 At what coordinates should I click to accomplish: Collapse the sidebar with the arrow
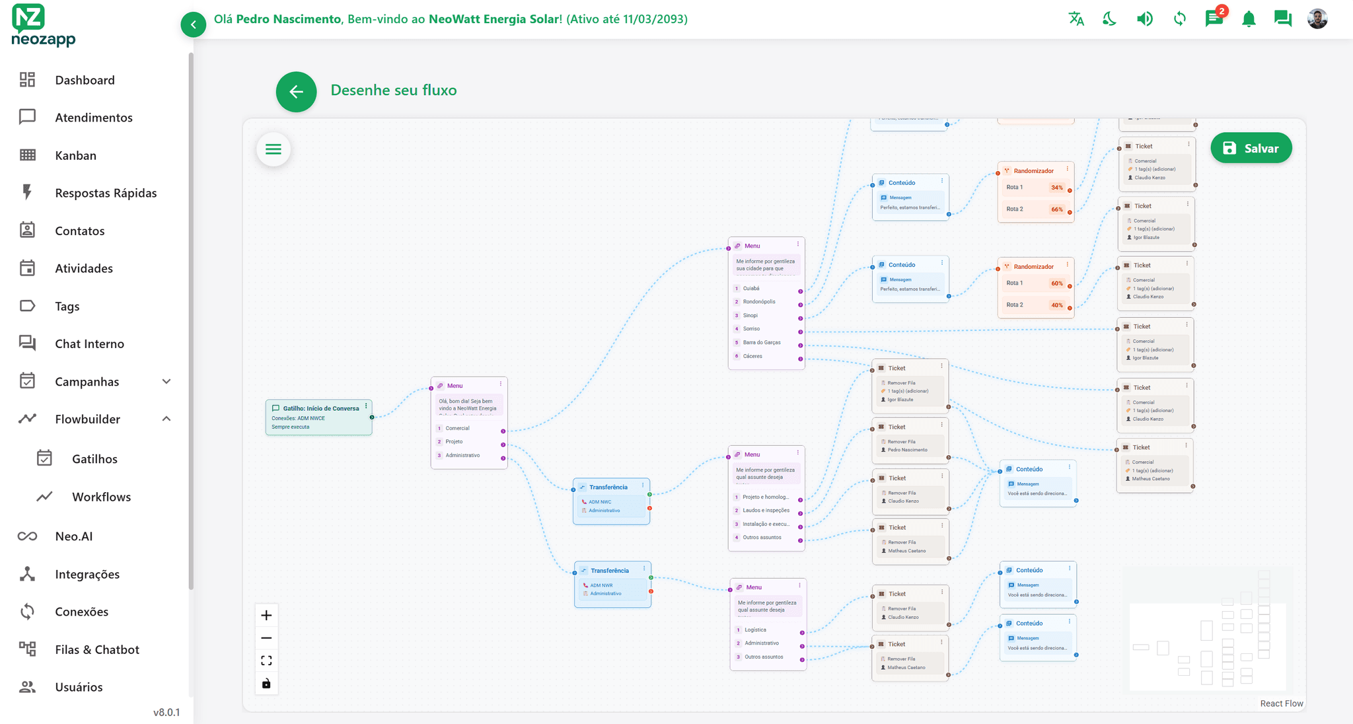coord(193,24)
